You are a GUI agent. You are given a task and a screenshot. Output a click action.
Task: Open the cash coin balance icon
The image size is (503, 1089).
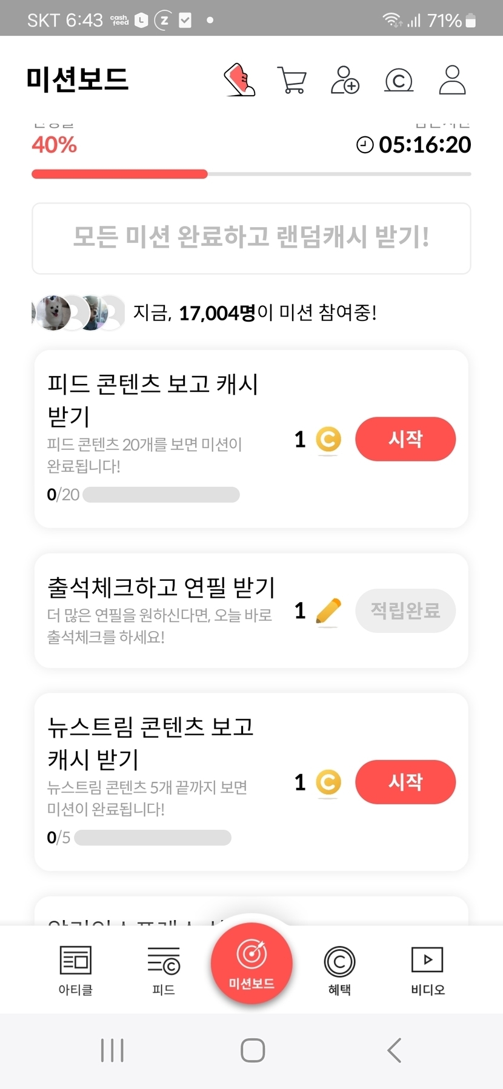coord(399,80)
